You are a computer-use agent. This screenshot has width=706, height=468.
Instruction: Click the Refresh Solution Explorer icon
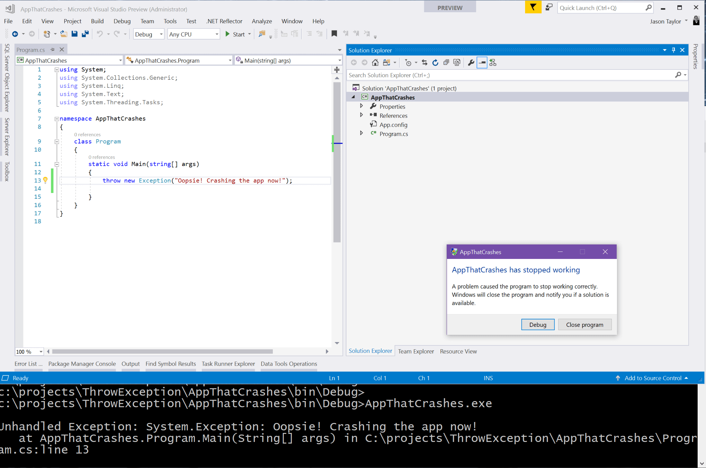click(x=435, y=62)
